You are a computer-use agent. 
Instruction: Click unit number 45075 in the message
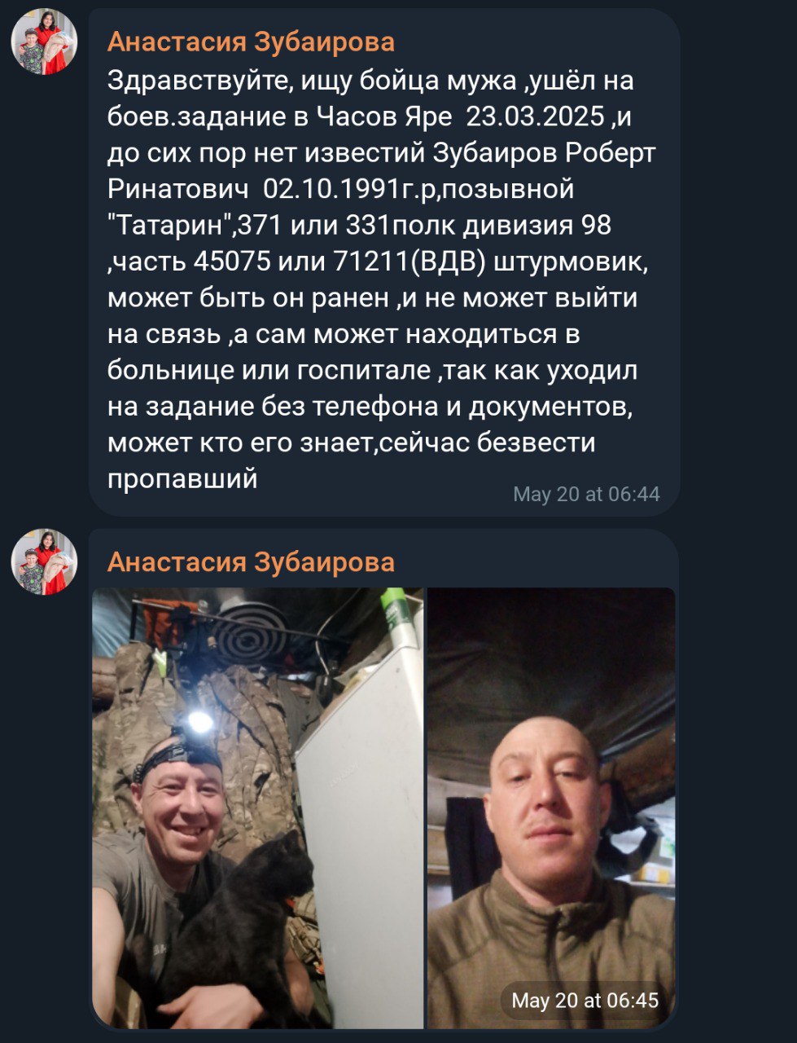pyautogui.click(x=233, y=262)
